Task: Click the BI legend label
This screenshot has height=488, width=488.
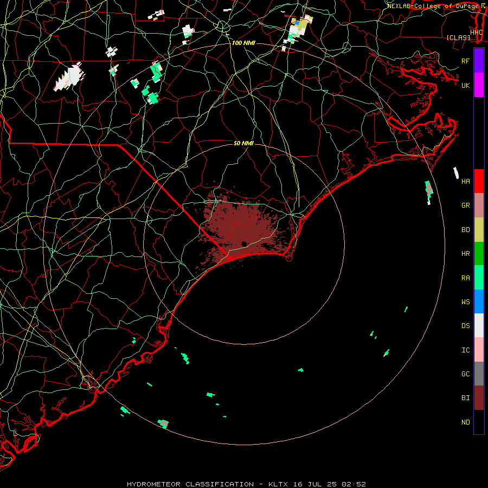Action: click(x=465, y=398)
